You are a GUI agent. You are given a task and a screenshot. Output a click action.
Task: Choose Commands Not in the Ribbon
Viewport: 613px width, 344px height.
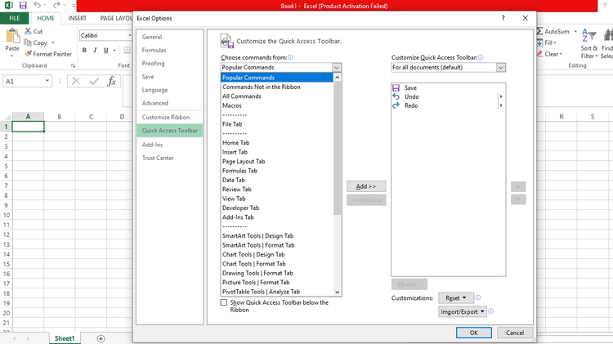[277, 87]
